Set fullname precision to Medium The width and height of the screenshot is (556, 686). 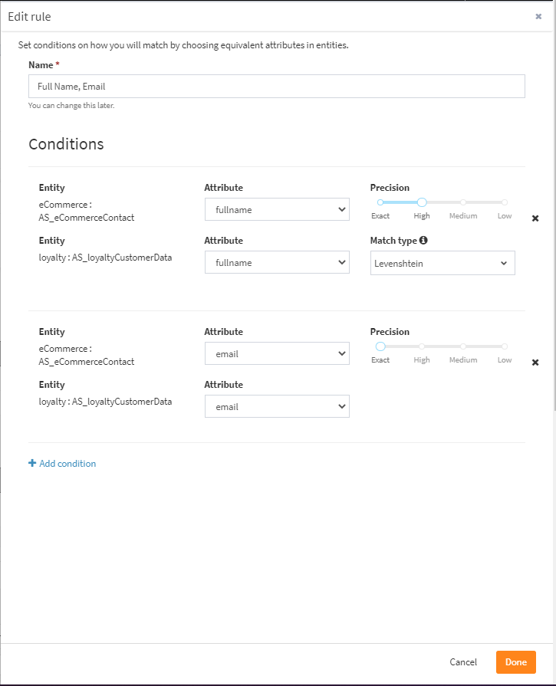coord(463,202)
